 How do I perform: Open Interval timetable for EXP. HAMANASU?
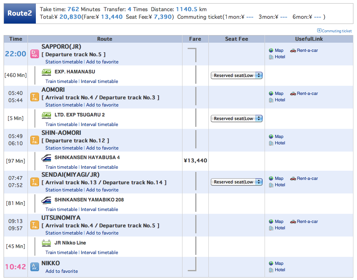tap(100, 81)
